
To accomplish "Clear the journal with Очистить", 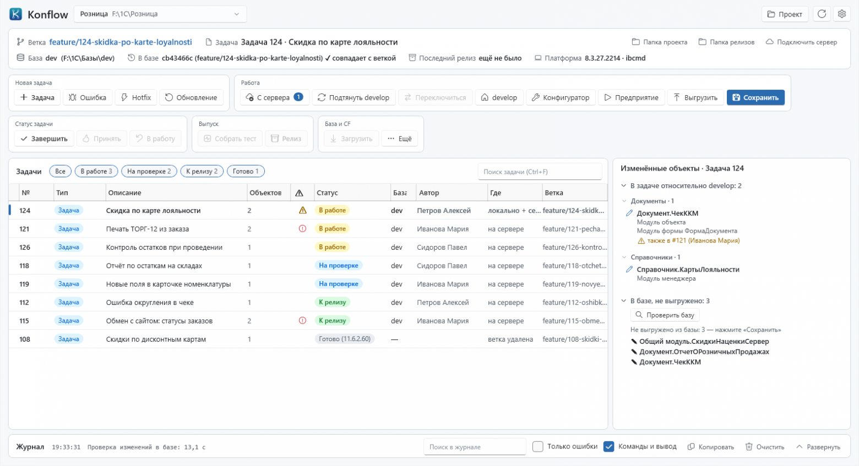I will pyautogui.click(x=765, y=447).
